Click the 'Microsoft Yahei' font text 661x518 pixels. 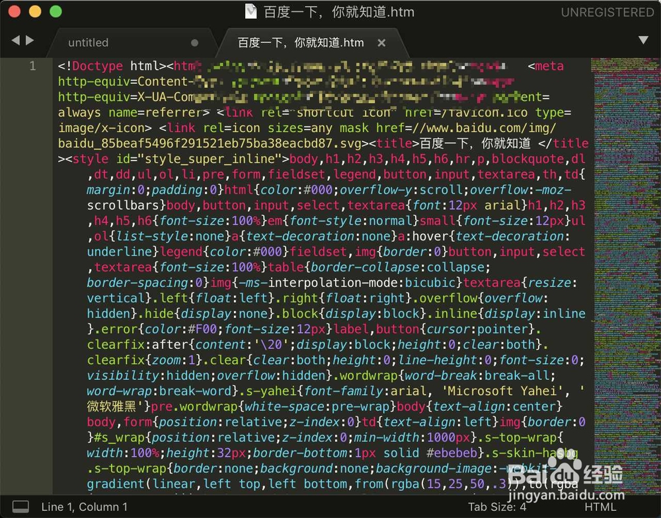coord(502,390)
